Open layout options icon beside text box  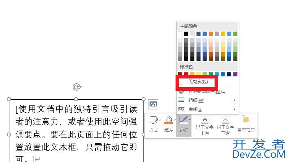click(153, 104)
